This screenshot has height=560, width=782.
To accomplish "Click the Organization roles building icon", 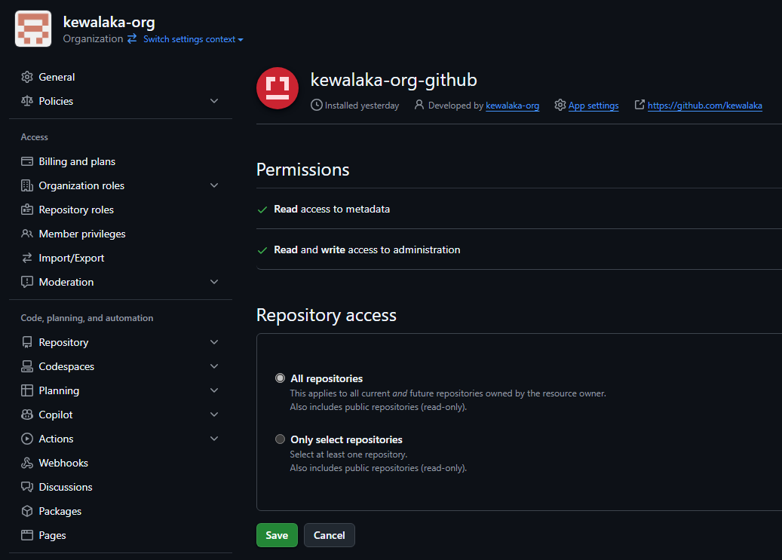I will pos(27,185).
